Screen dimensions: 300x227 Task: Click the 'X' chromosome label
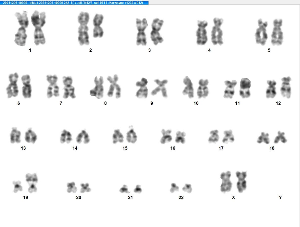point(233,197)
